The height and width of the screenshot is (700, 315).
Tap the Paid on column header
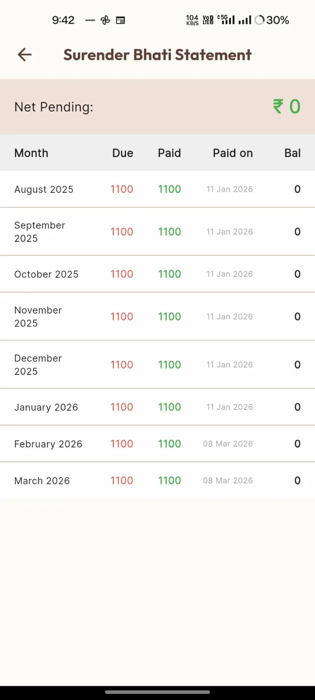(x=232, y=153)
